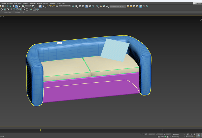Select the Move tool in the toolbar
The image size is (202, 138).
point(13,6)
